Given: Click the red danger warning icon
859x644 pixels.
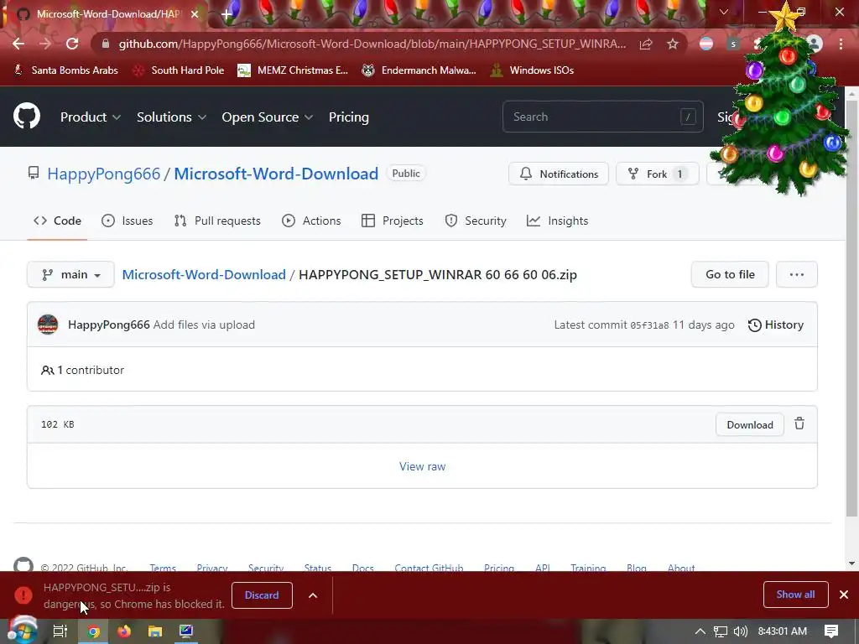Looking at the screenshot, I should pyautogui.click(x=23, y=595).
